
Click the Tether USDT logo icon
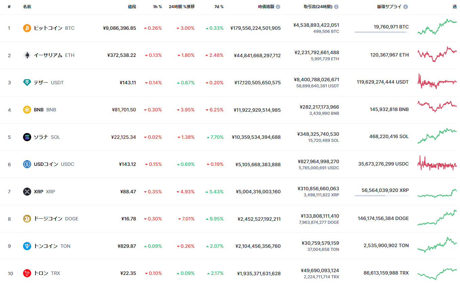click(x=27, y=83)
